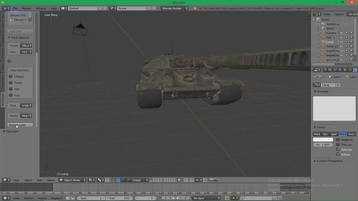The image size is (358, 201).
Task: Open the File menu
Action: click(x=15, y=8)
